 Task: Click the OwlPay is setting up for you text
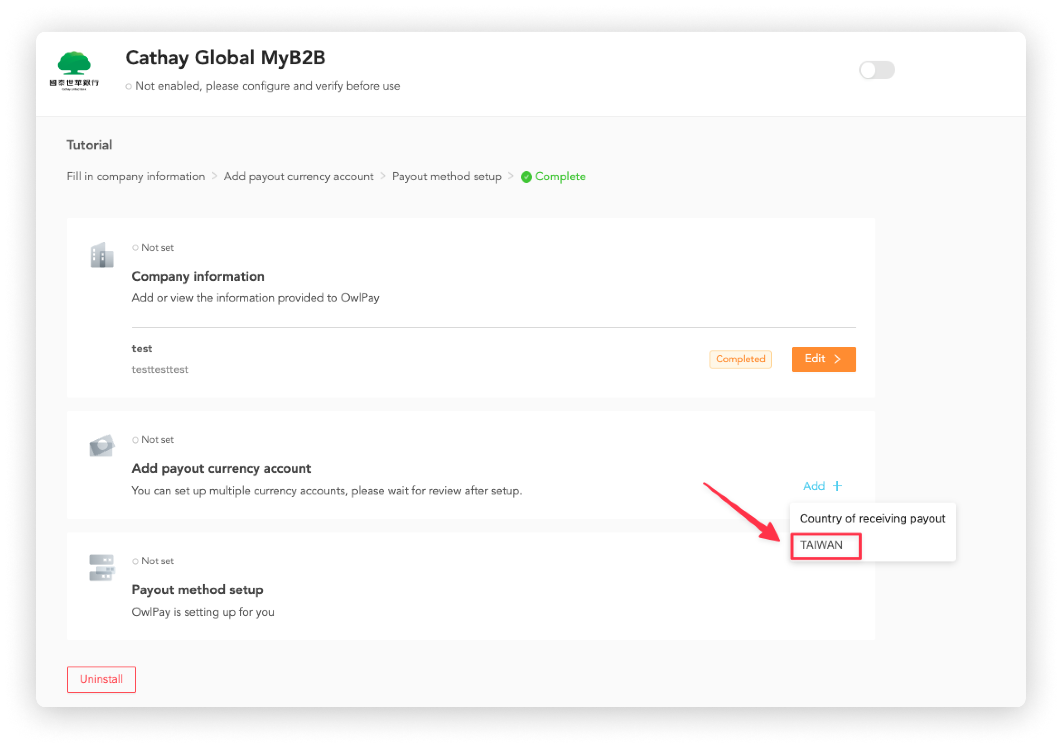point(203,612)
